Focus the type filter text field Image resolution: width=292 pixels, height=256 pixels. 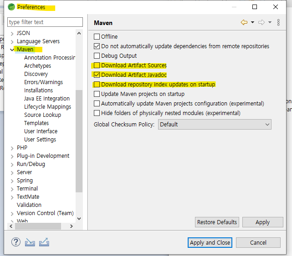[x=45, y=22]
